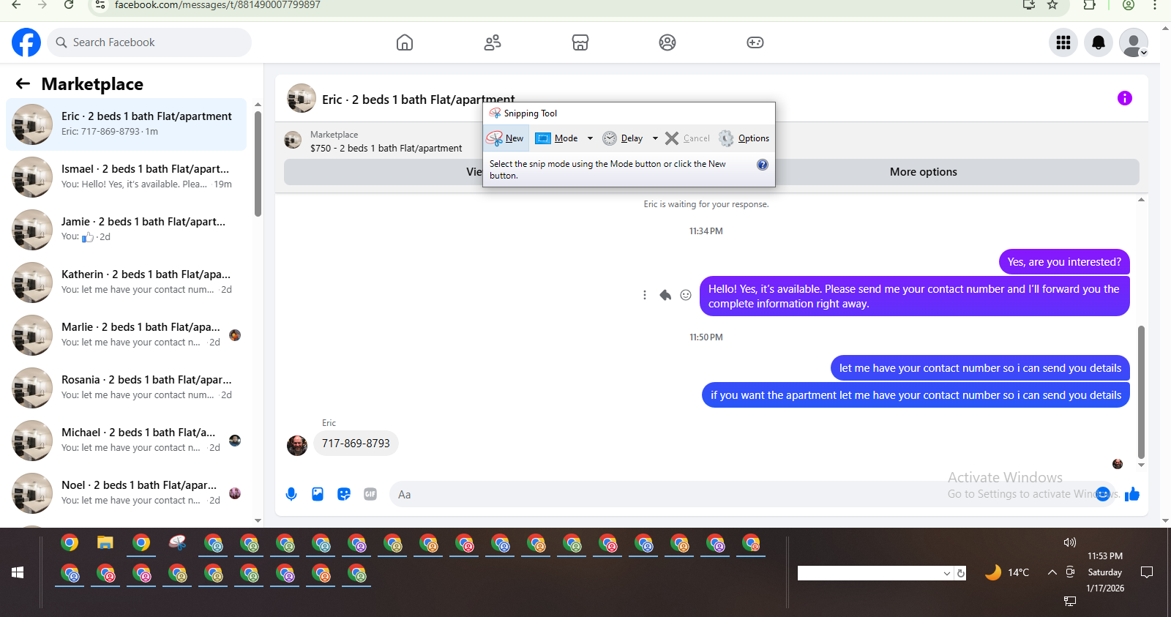This screenshot has height=617, width=1171.
Task: Open Noel's conversation
Action: [x=126, y=493]
